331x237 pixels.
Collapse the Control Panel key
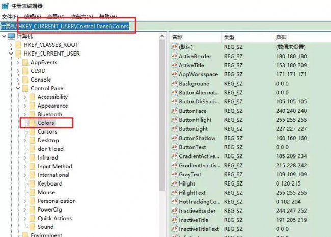click(18, 88)
